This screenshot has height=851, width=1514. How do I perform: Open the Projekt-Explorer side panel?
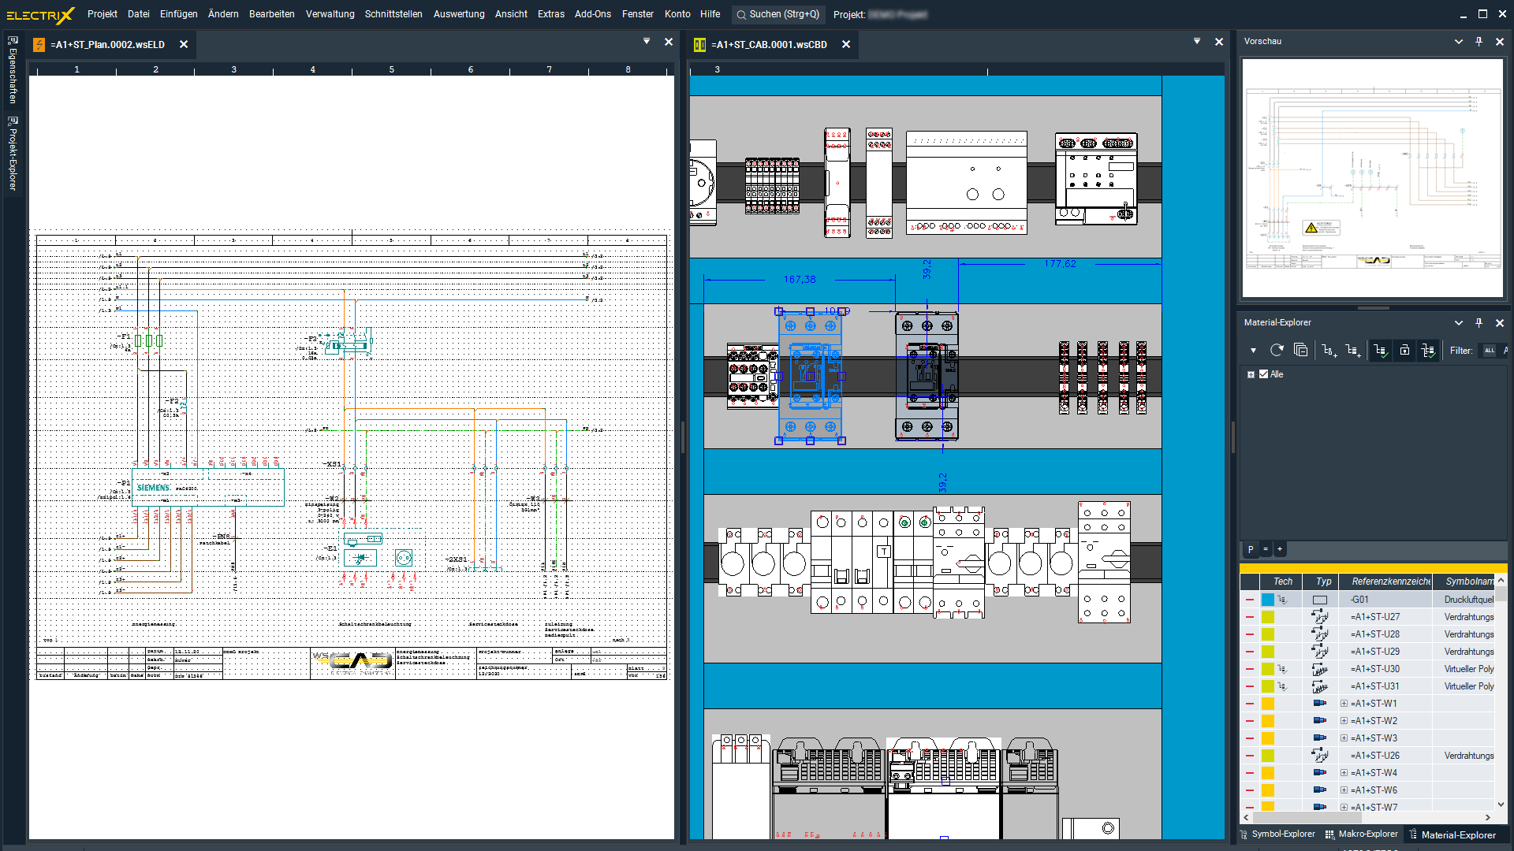[13, 154]
